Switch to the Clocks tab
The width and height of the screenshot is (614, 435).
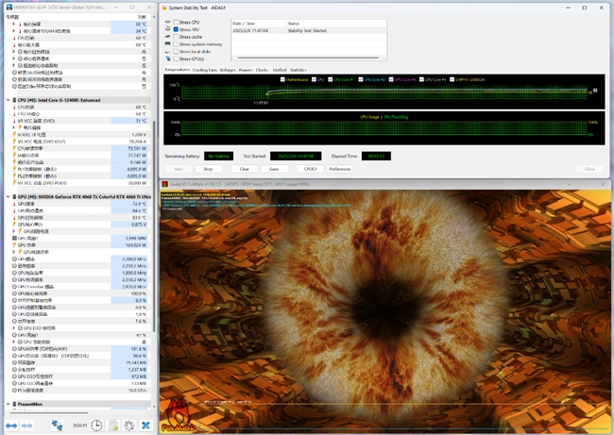(x=262, y=70)
